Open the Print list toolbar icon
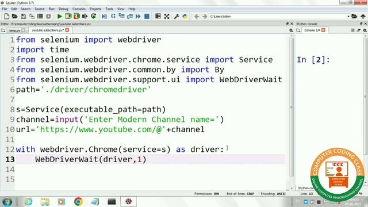 click(40, 16)
